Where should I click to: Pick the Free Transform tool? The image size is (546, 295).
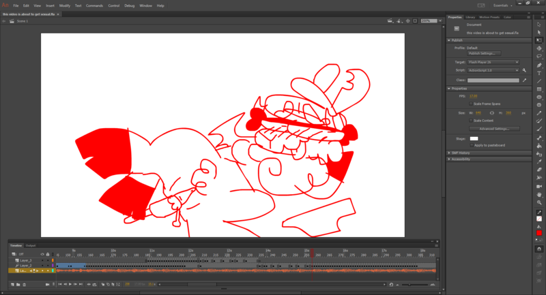(539, 40)
